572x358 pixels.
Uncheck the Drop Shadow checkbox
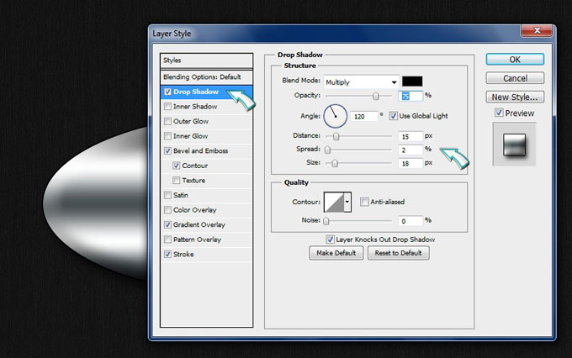(x=167, y=92)
